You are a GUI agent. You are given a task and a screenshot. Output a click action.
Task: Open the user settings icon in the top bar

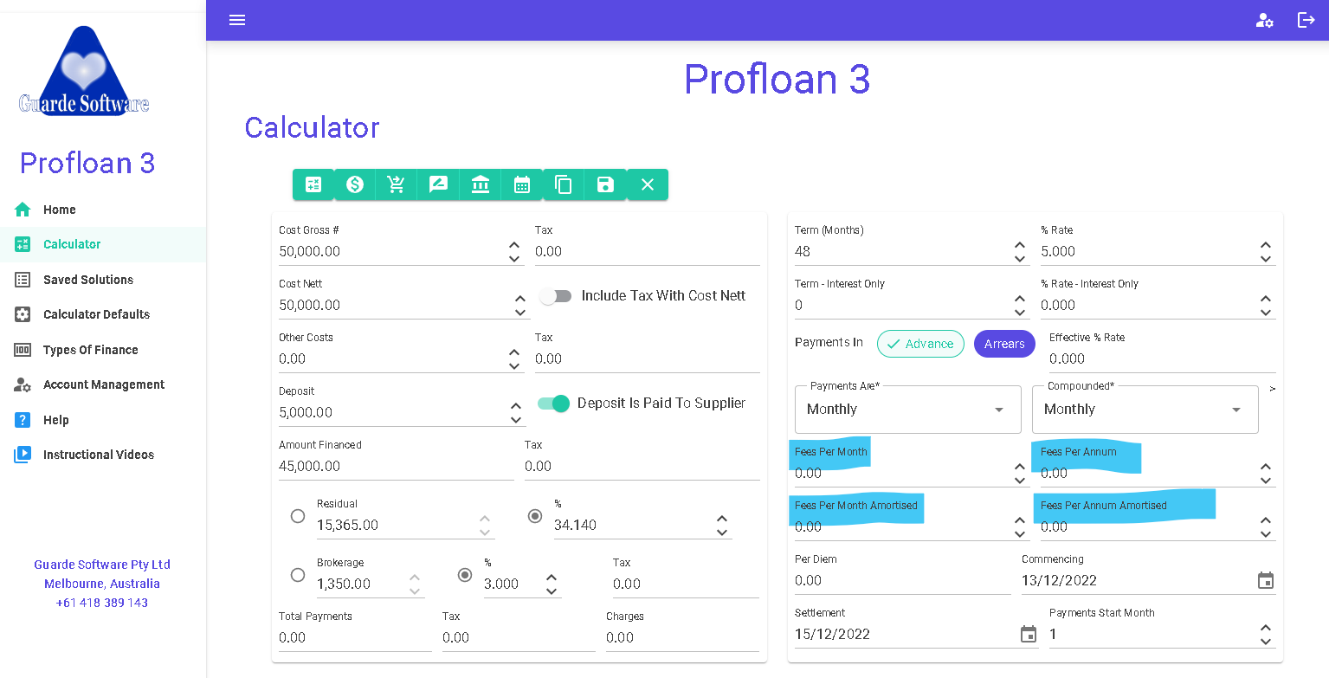(1264, 20)
